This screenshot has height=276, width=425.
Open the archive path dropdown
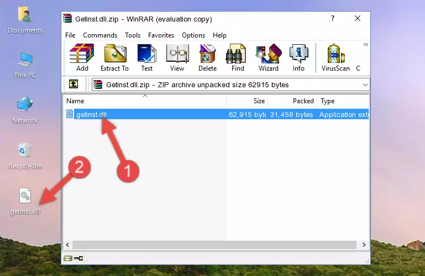pyautogui.click(x=365, y=84)
